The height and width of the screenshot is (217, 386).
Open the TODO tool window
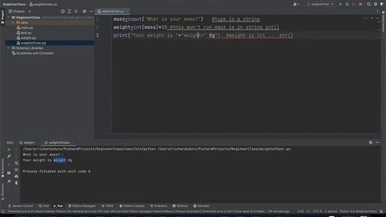click(x=107, y=206)
